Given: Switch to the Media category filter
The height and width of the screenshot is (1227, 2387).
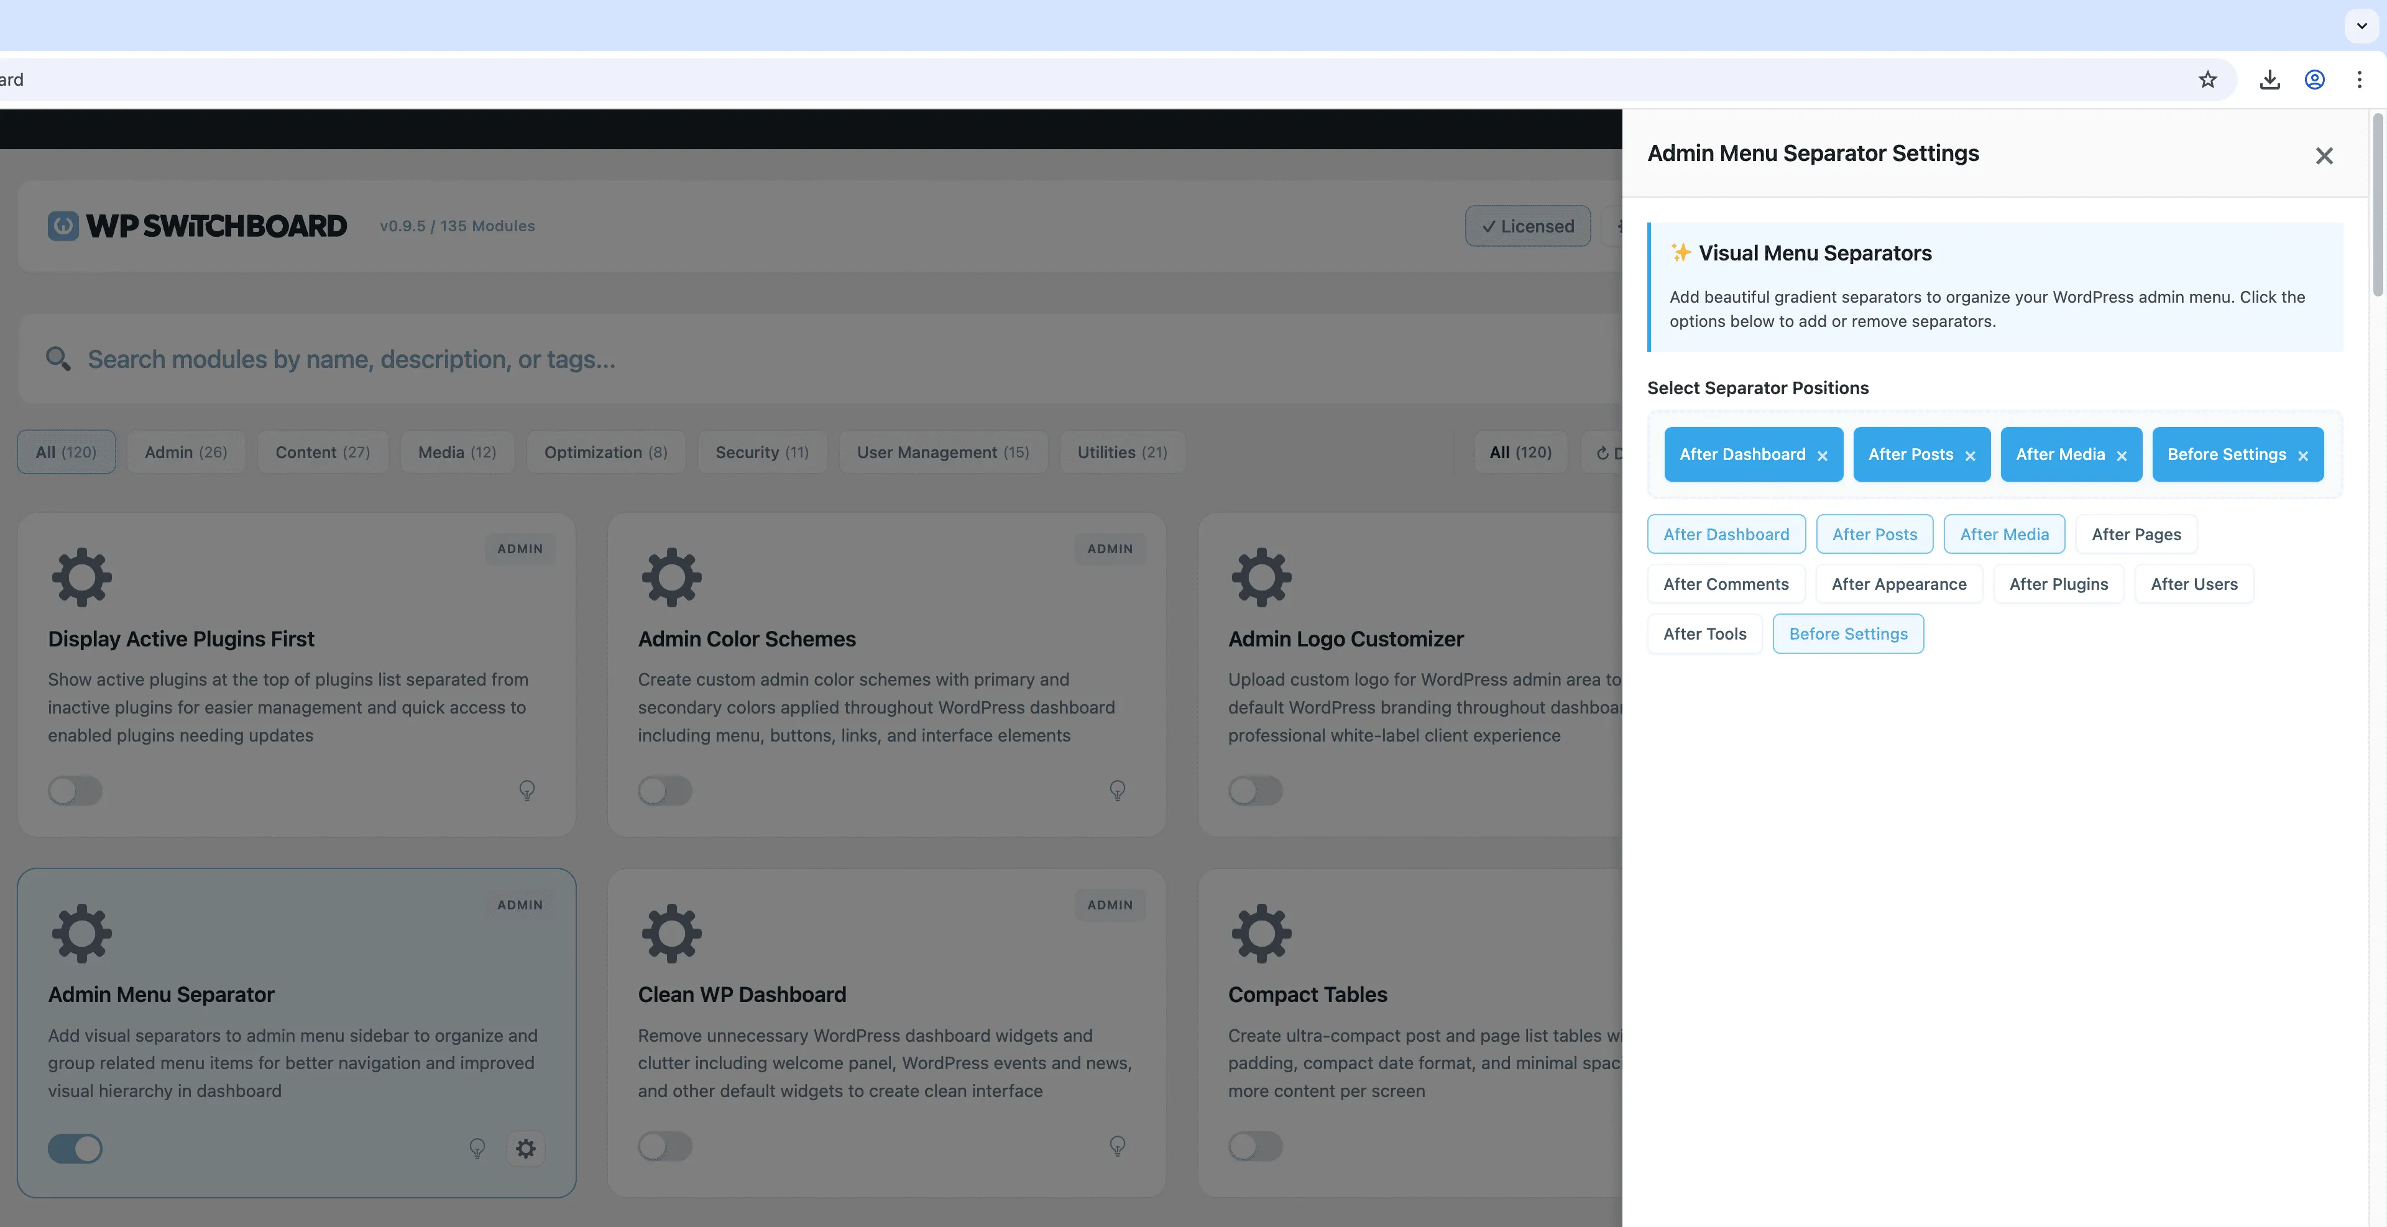Looking at the screenshot, I should pyautogui.click(x=457, y=453).
